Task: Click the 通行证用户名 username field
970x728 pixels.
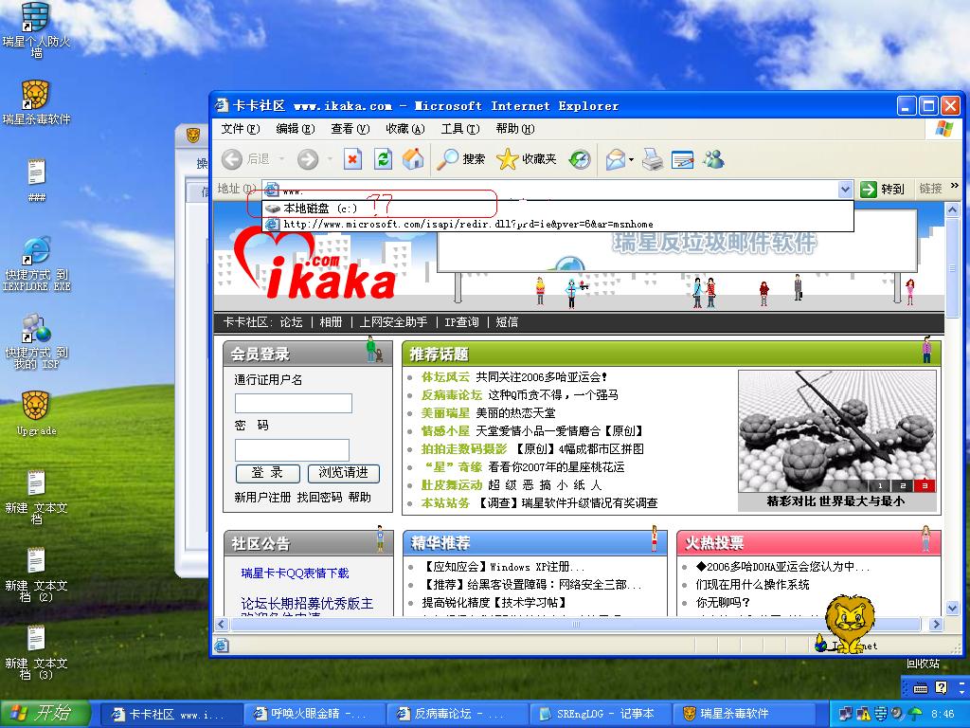Action: [x=294, y=404]
